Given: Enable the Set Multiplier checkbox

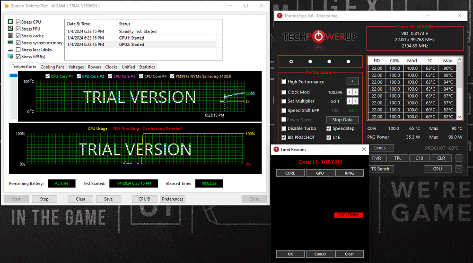Looking at the screenshot, I should point(284,101).
